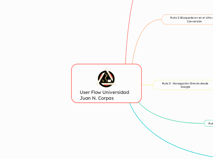The image size is (213, 159).
Task: Select the central User Flow Universidad node
Action: 106,83
